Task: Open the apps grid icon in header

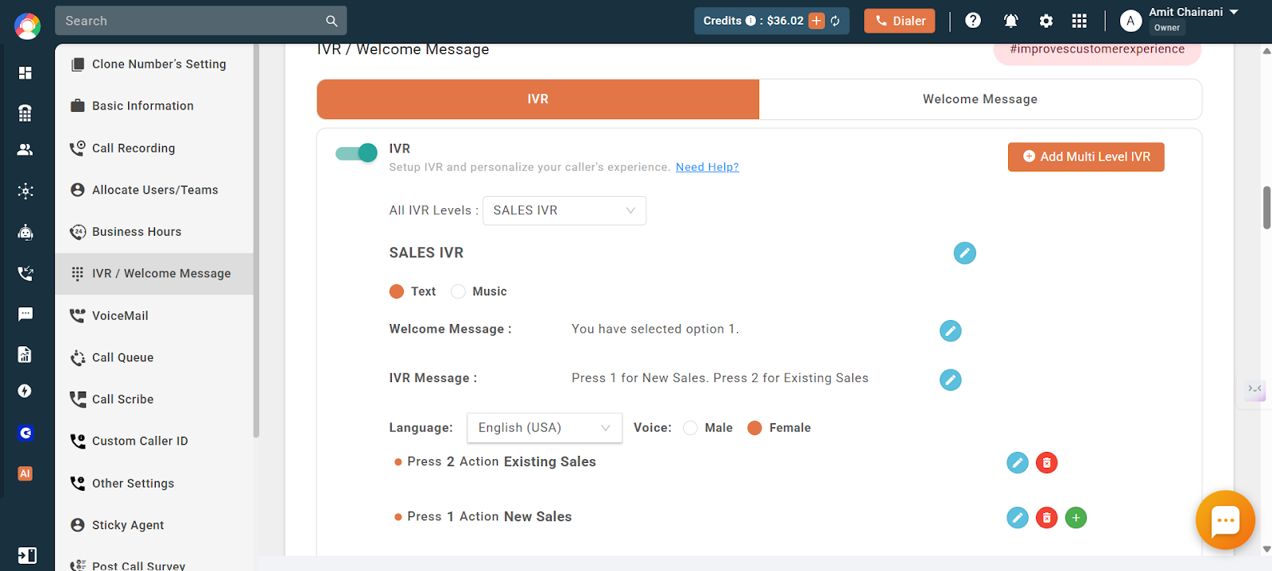Action: pyautogui.click(x=1079, y=21)
